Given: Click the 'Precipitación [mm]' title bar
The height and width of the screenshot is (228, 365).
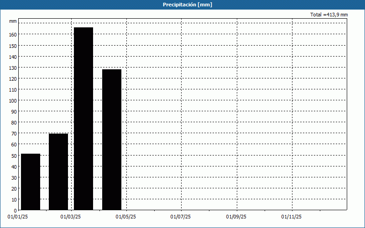Looking at the screenshot, I should pos(182,5).
